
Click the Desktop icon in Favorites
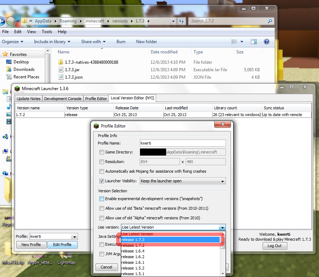pyautogui.click(x=9, y=62)
